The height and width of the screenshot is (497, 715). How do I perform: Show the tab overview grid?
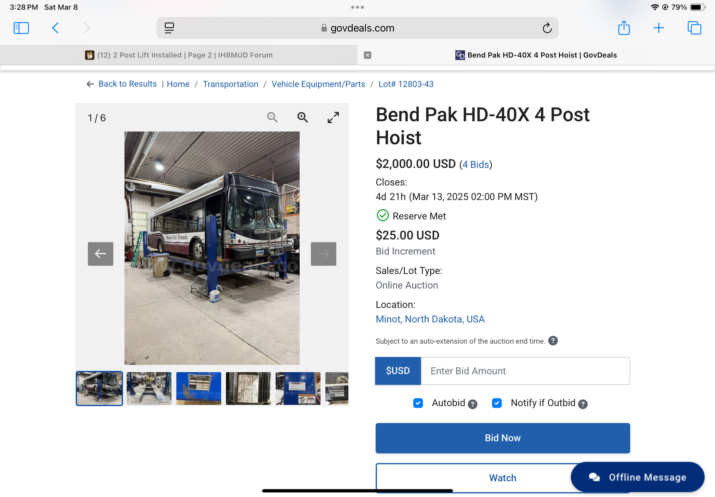(x=694, y=28)
